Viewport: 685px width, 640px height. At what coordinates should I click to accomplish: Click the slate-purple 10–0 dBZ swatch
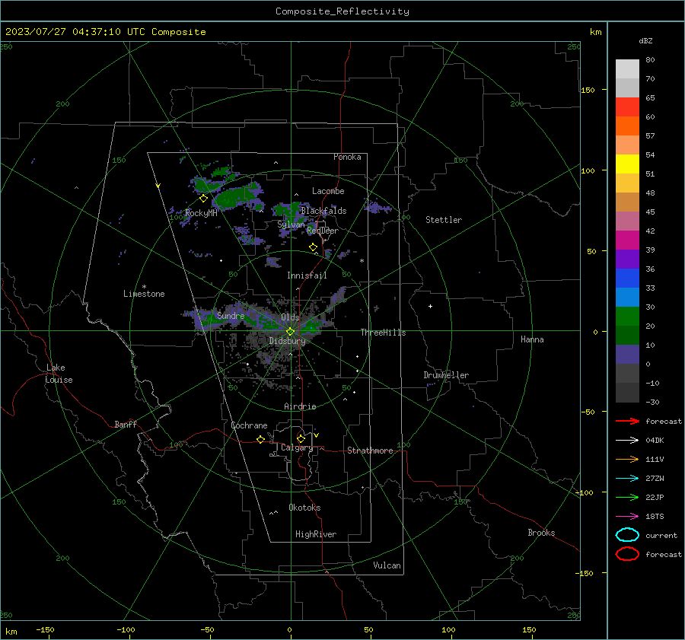click(x=627, y=355)
